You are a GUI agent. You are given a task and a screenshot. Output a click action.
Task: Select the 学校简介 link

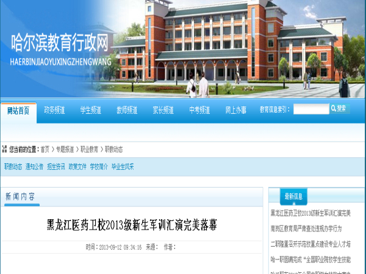click(x=99, y=167)
